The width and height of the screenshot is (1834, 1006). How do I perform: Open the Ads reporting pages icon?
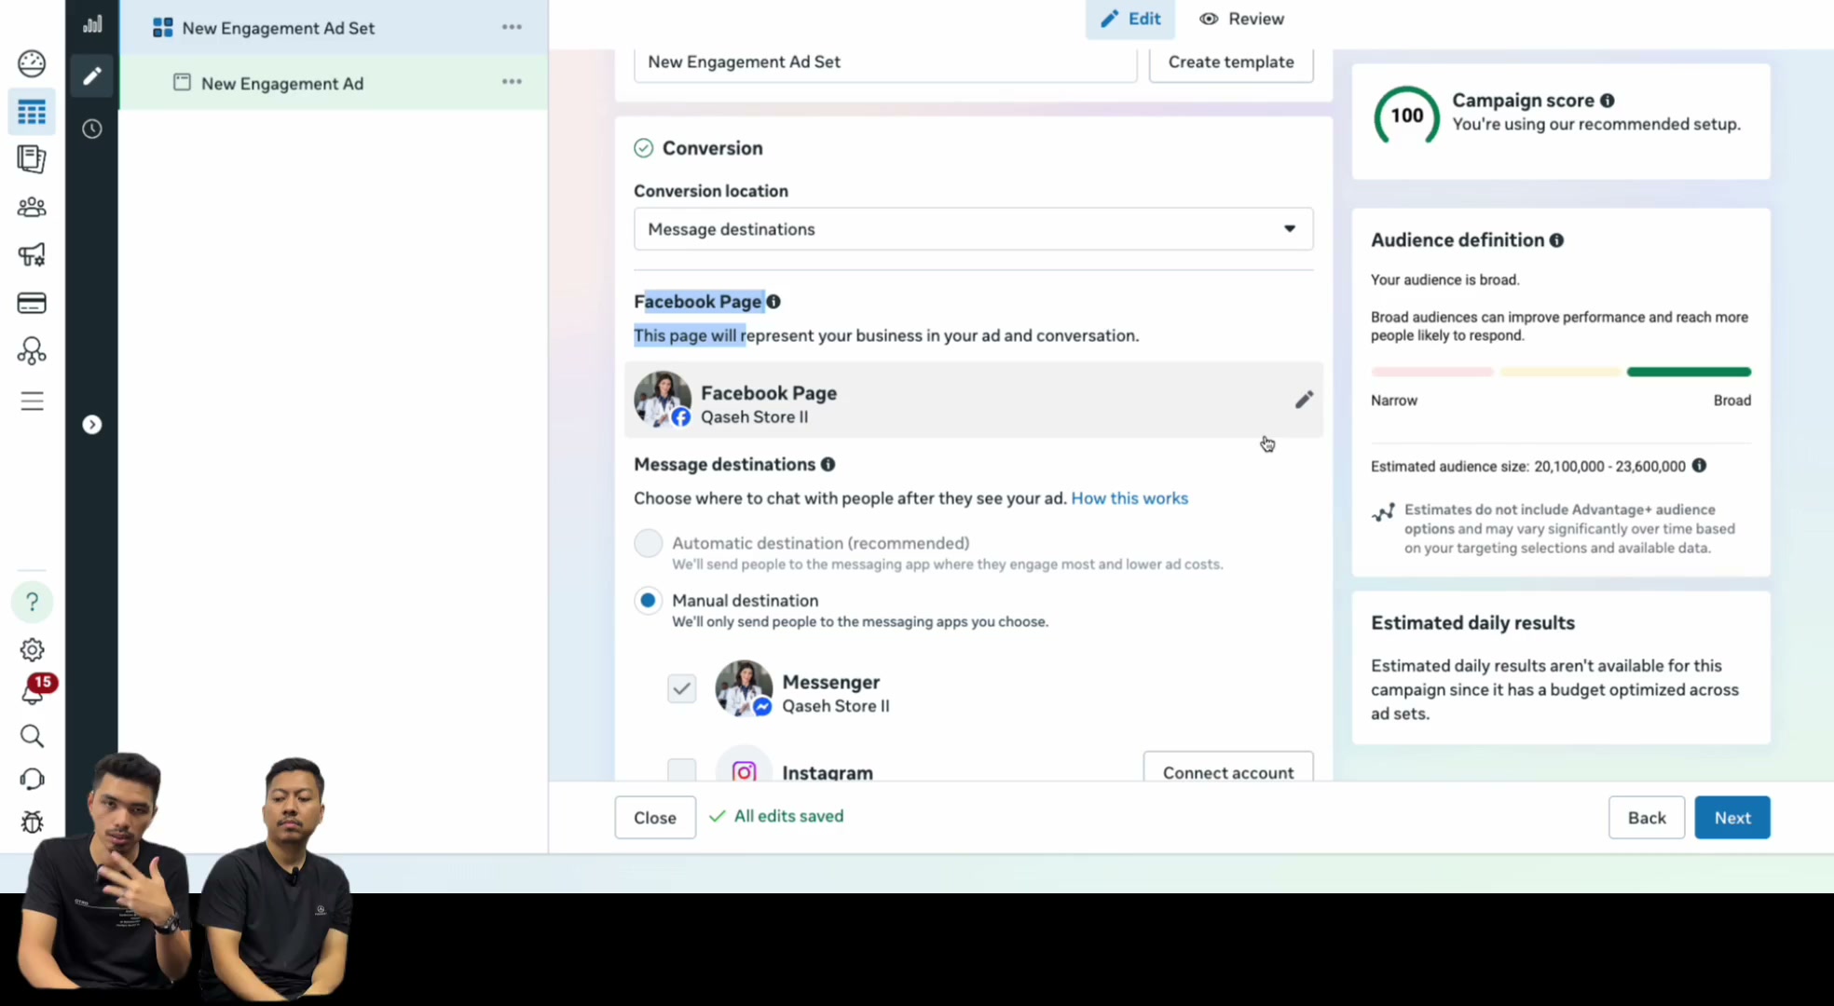[x=32, y=159]
